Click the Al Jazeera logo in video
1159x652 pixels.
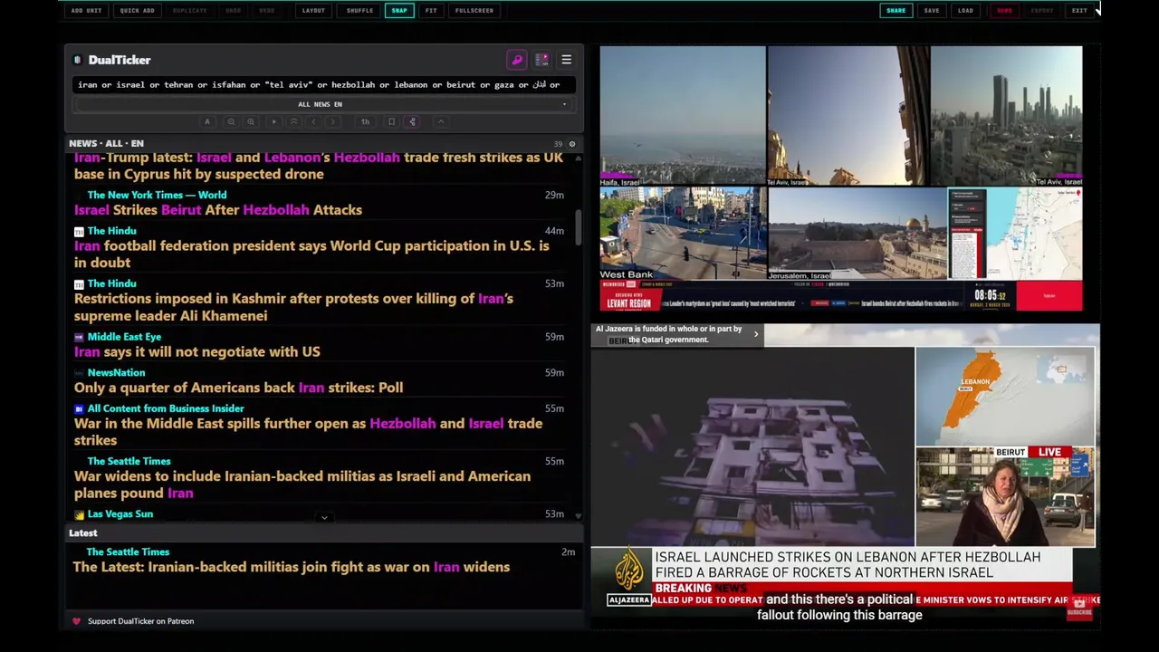click(629, 576)
